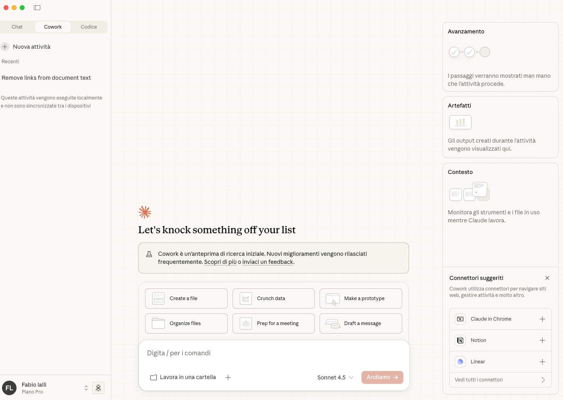
Task: Switch to the Codice tab
Action: [89, 27]
